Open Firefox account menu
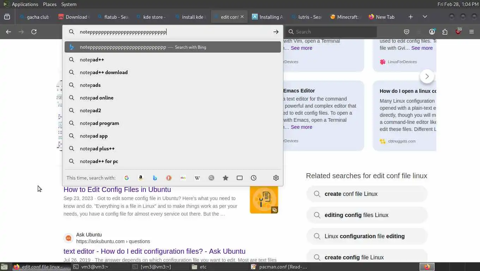Viewport: 480px width, 271px height. click(x=432, y=32)
